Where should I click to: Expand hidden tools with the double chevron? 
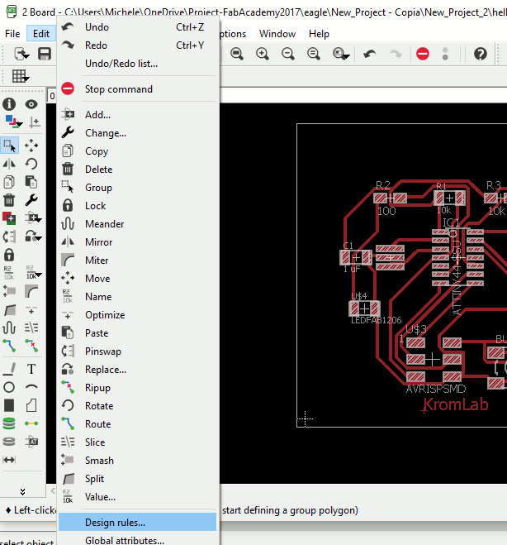22,491
